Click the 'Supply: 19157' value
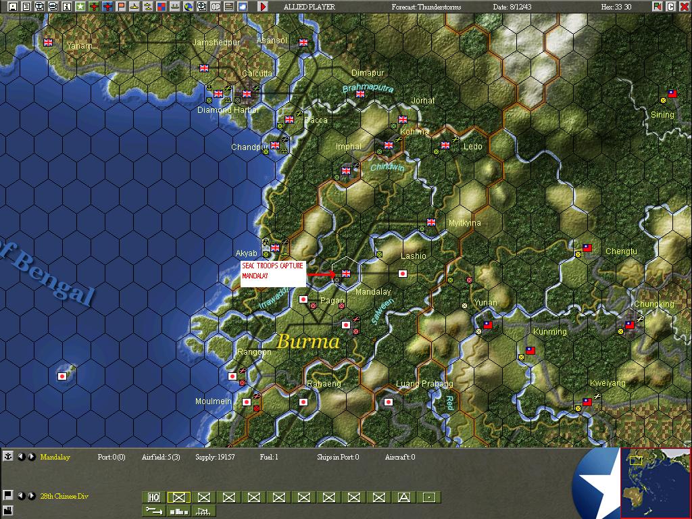692x519 pixels. click(x=215, y=457)
